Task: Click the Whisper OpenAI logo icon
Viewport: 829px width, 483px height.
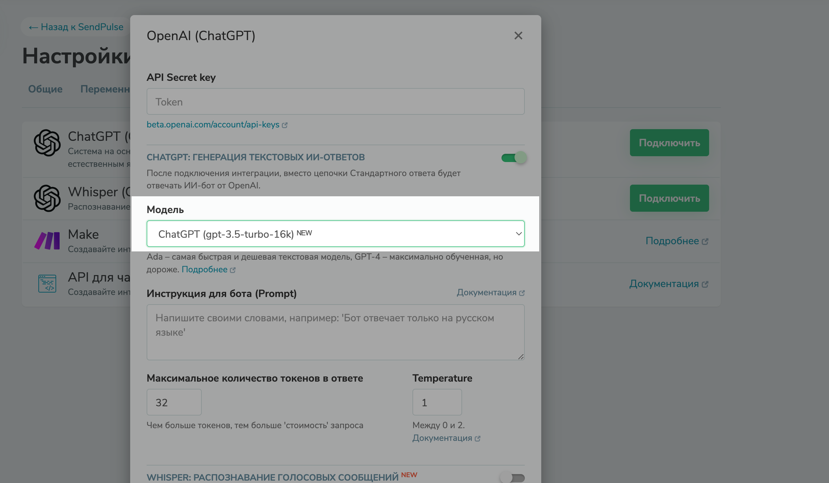Action: click(x=48, y=198)
